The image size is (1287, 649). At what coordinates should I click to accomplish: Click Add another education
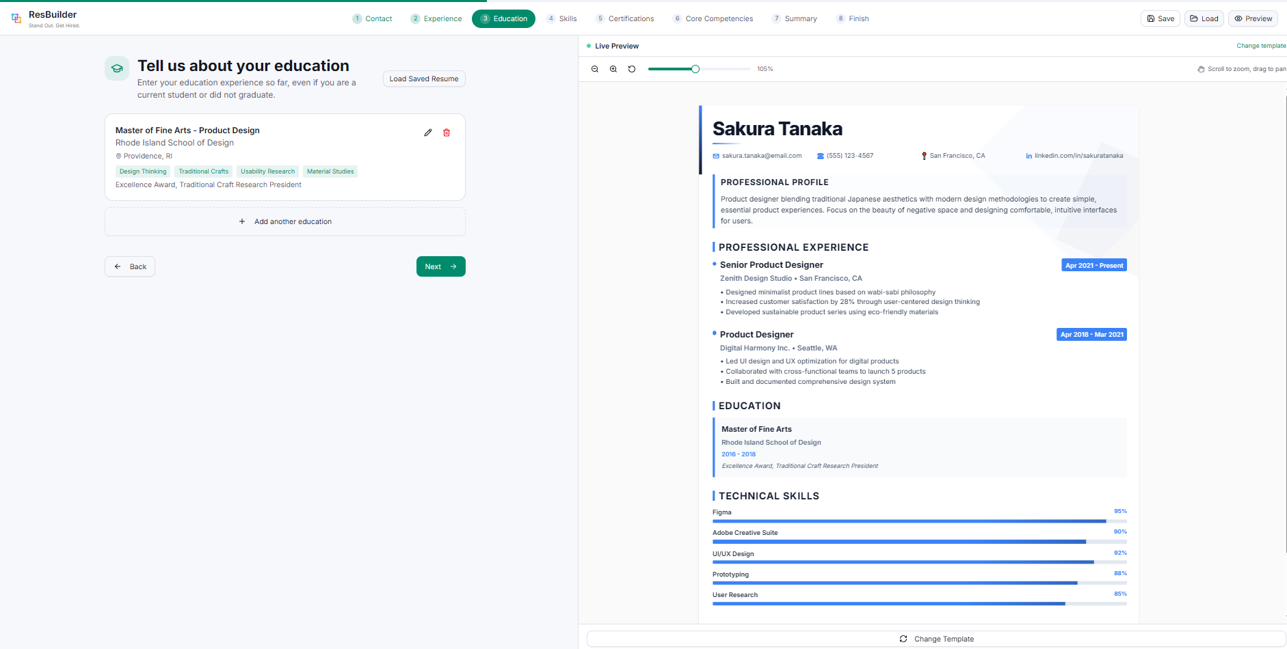(x=285, y=221)
